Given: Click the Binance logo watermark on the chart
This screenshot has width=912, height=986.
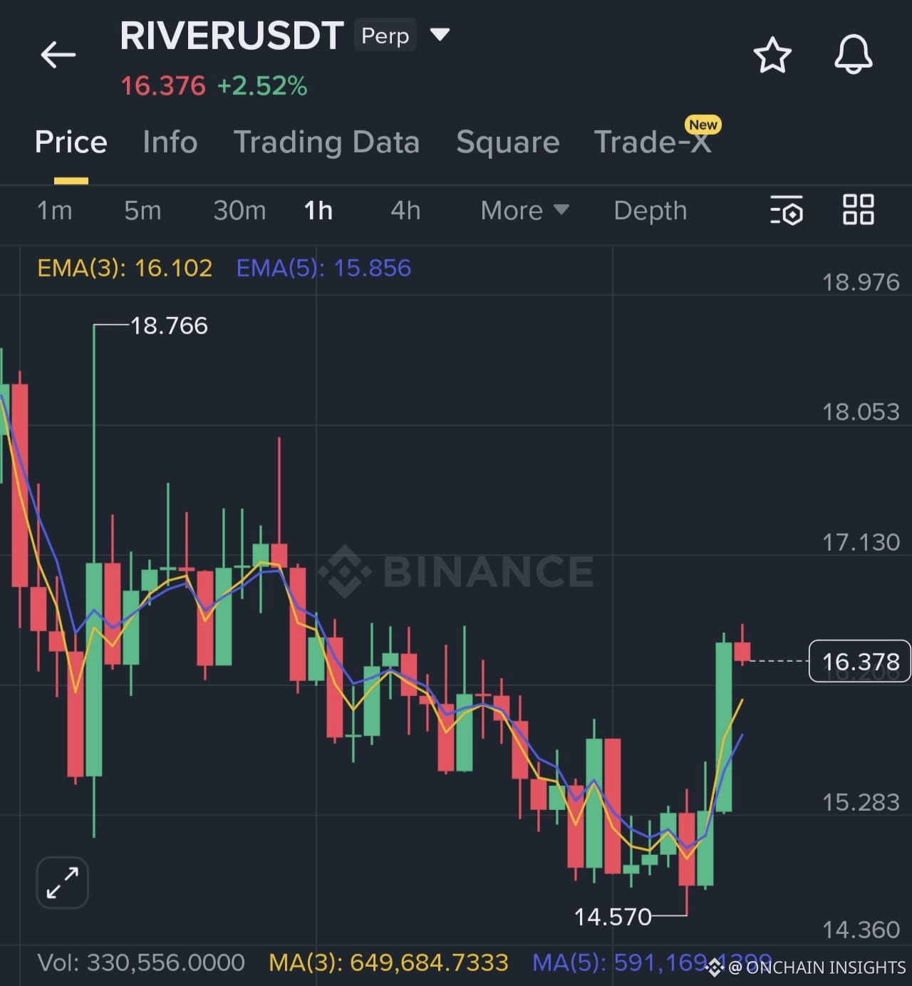Looking at the screenshot, I should [x=455, y=569].
